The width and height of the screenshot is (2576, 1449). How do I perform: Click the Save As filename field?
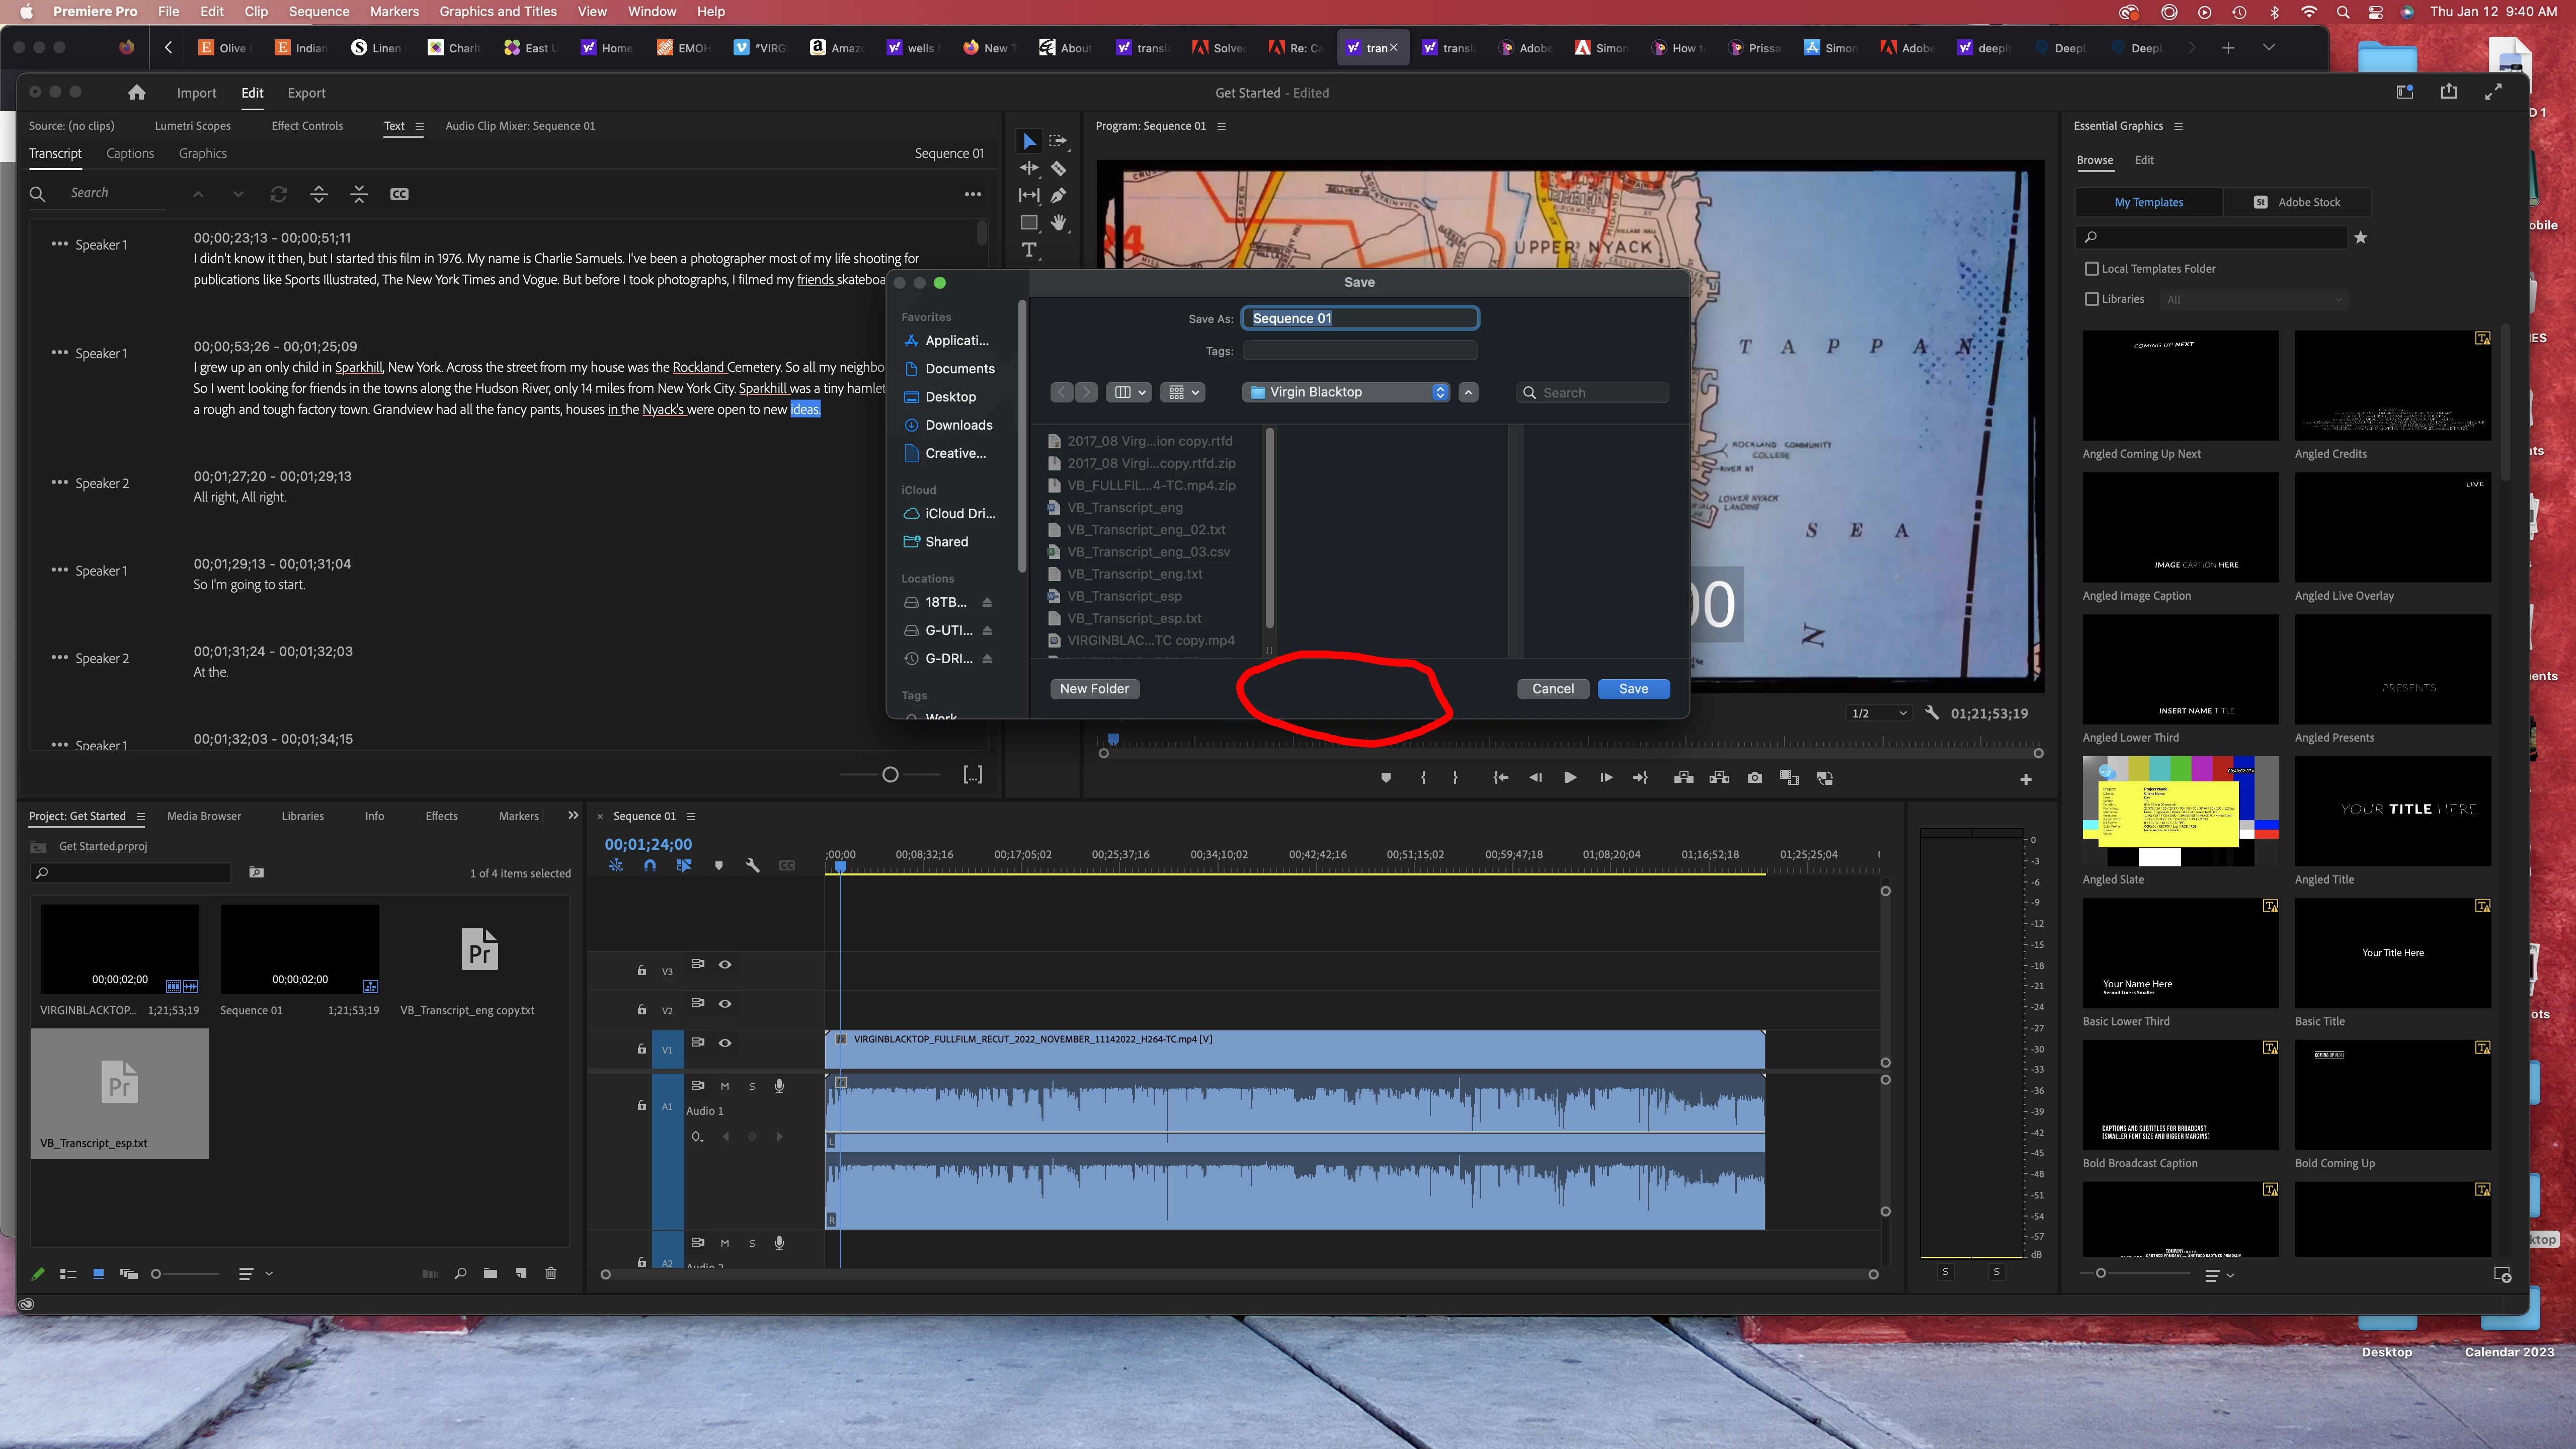tap(1359, 318)
